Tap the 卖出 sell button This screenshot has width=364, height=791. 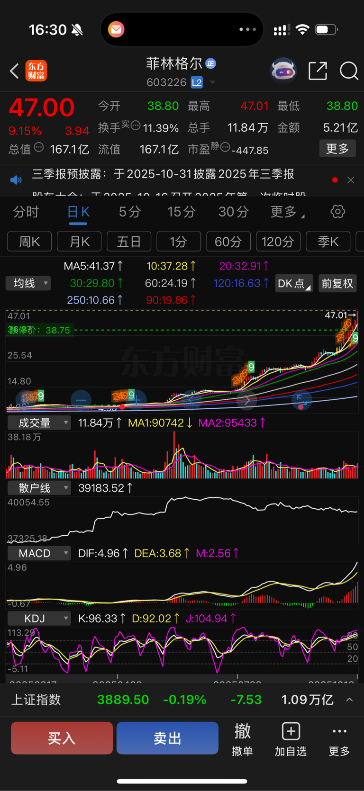(167, 738)
